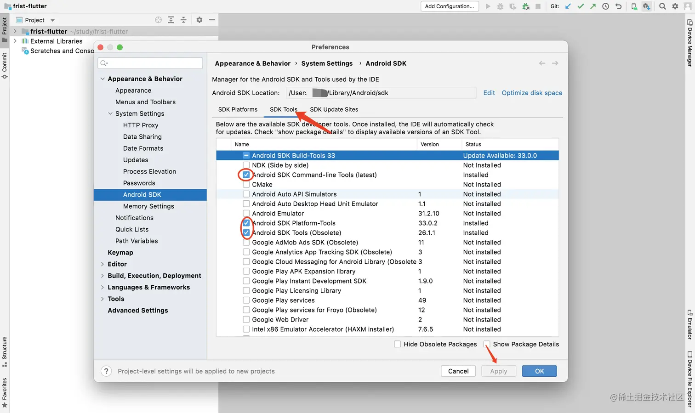This screenshot has height=413, width=695.
Task: Click the Git Push green arrow
Action: (593, 6)
